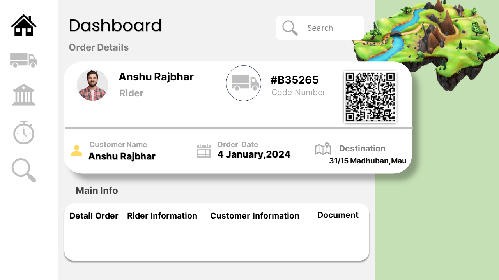Click the large magnifier sidebar icon
The width and height of the screenshot is (499, 280).
pyautogui.click(x=24, y=170)
